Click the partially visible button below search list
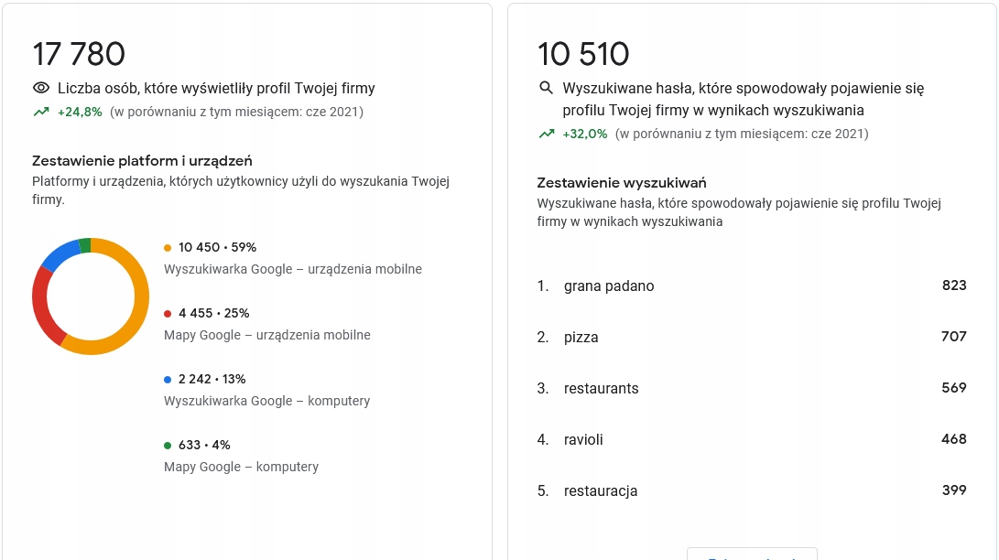Viewport: 999px width, 560px height. (x=752, y=554)
